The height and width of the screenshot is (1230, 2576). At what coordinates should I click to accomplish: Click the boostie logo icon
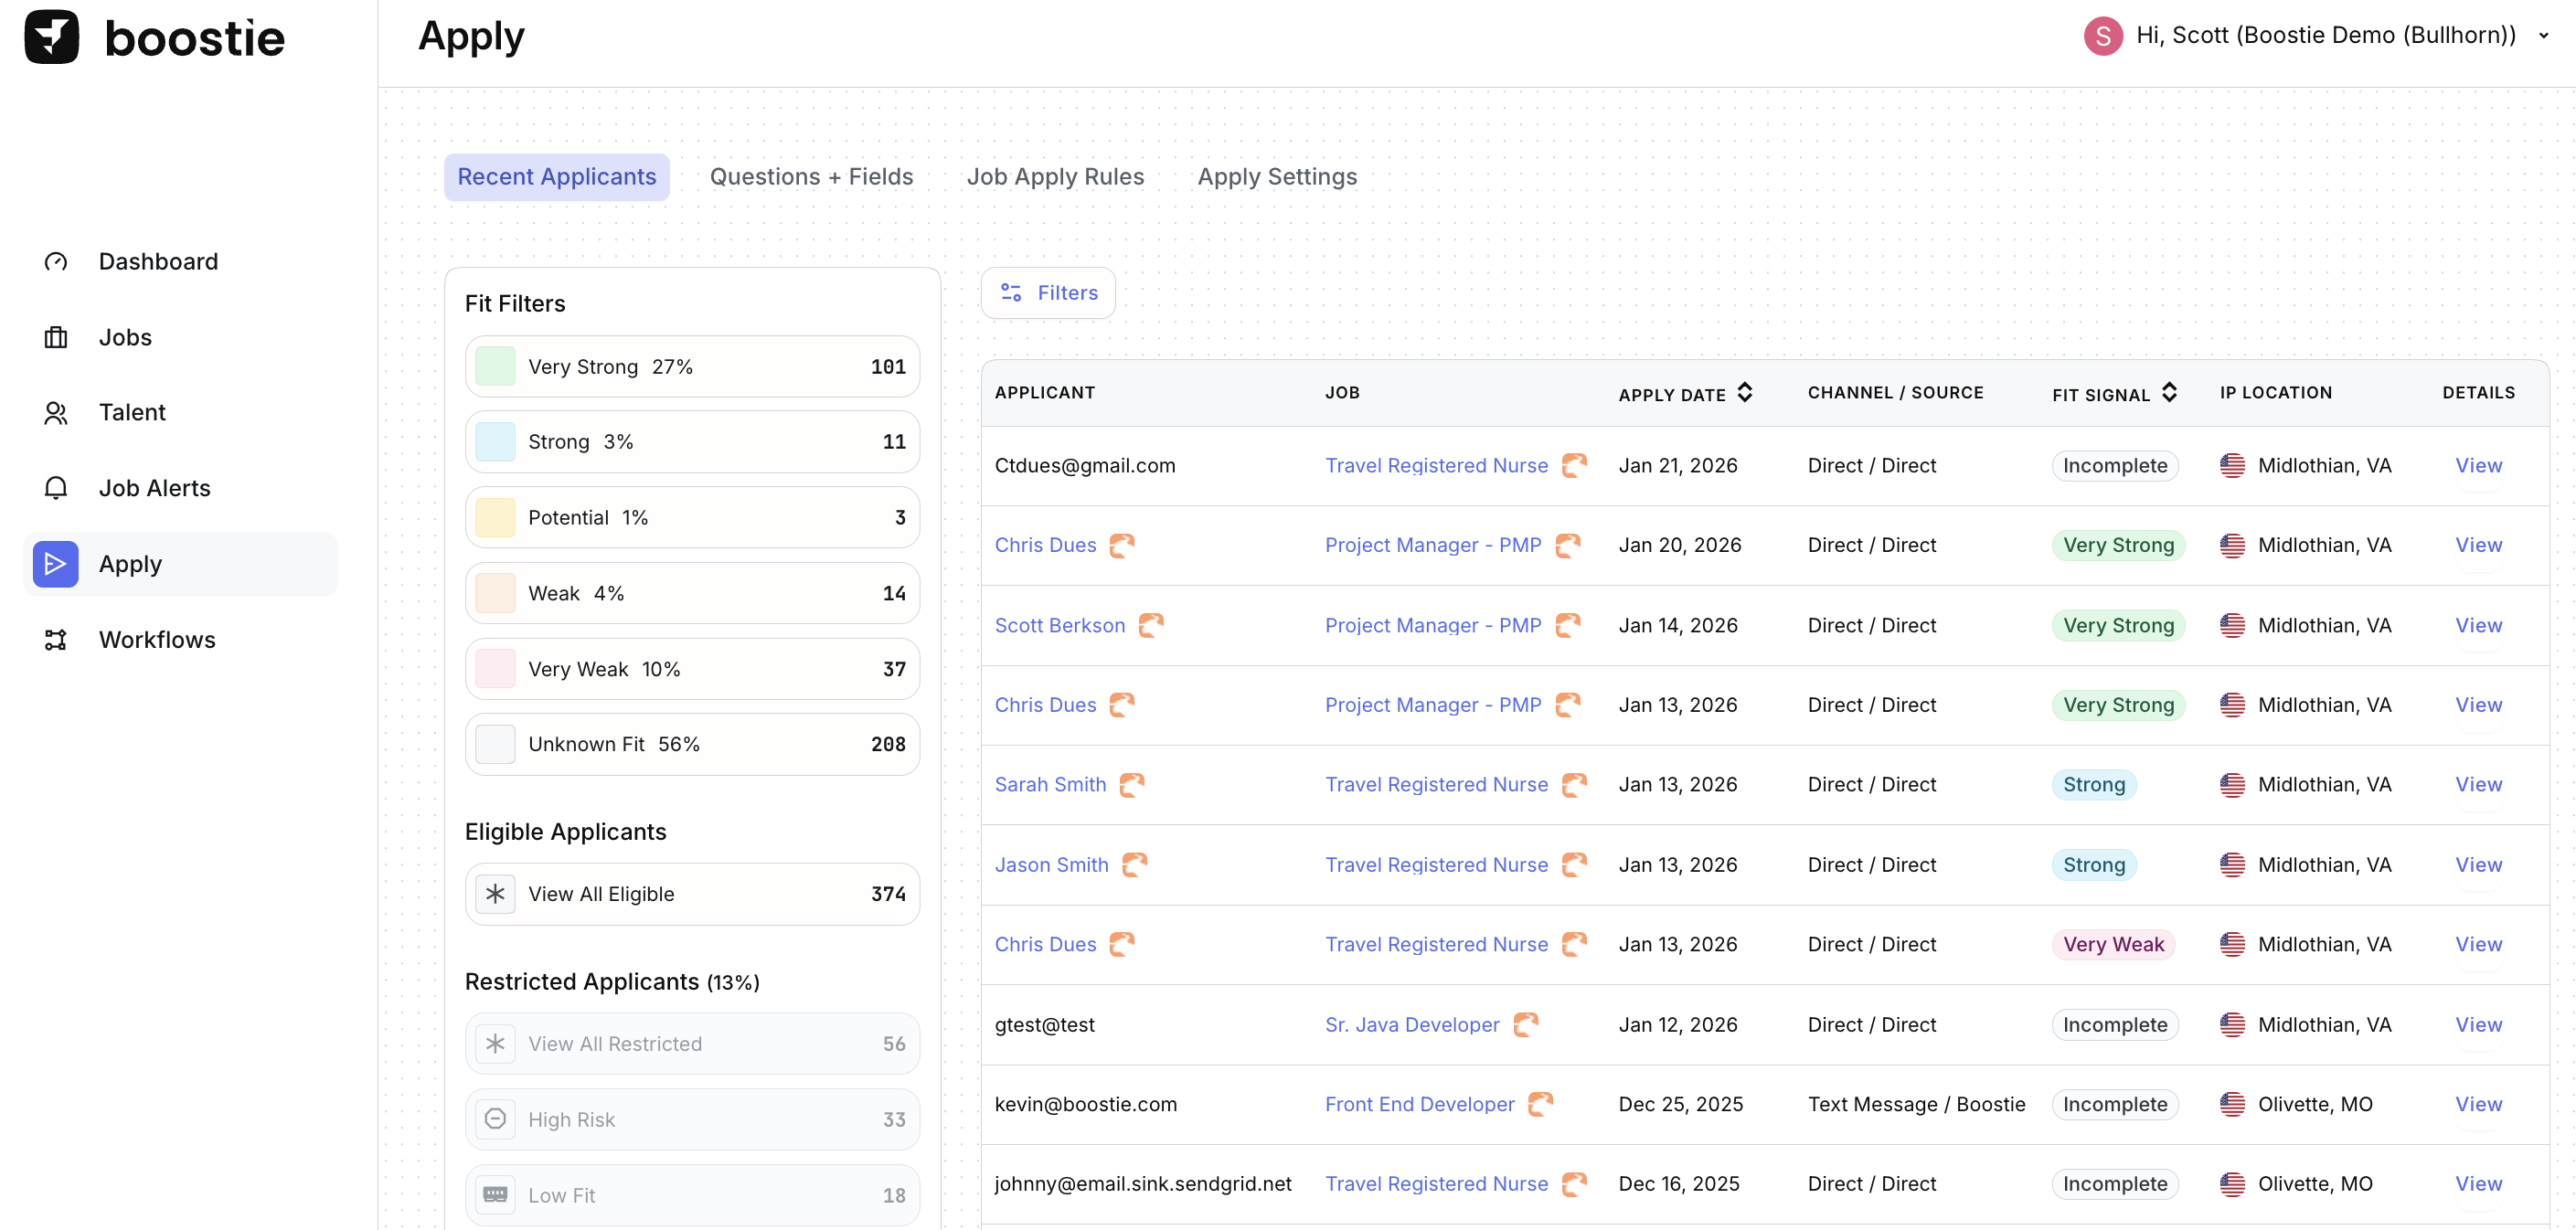[x=52, y=37]
